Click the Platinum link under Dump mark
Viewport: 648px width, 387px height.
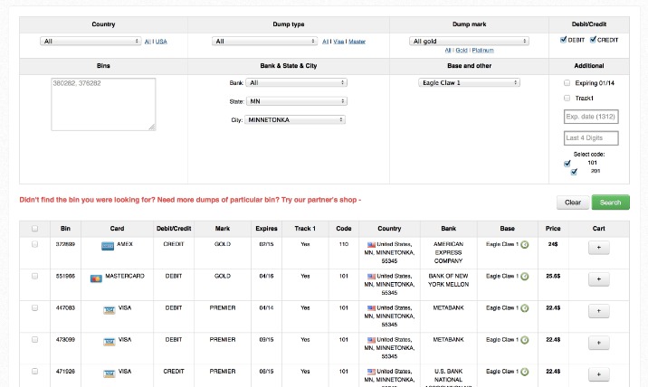pos(482,51)
